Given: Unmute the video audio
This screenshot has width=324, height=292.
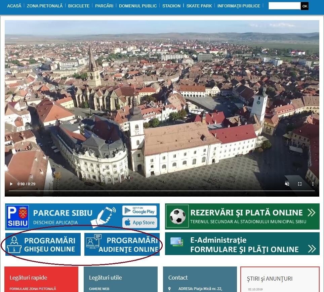Looking at the screenshot, I should 287,184.
